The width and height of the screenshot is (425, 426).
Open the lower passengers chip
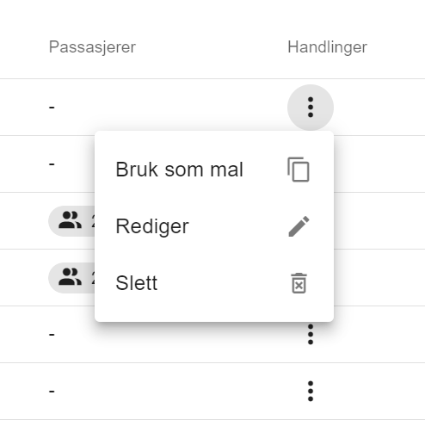click(x=71, y=278)
